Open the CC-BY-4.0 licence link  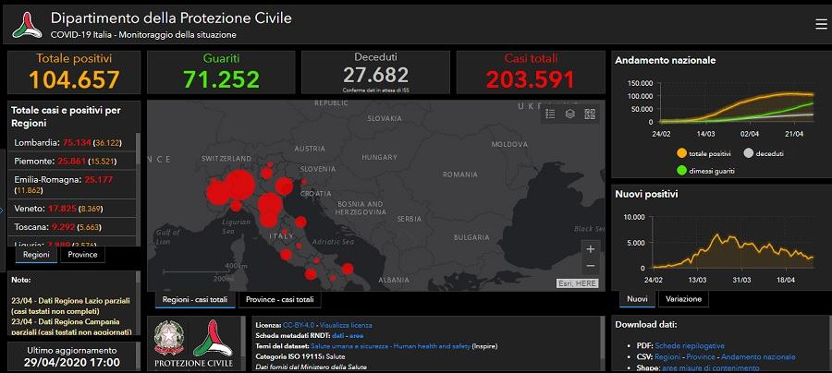299,325
